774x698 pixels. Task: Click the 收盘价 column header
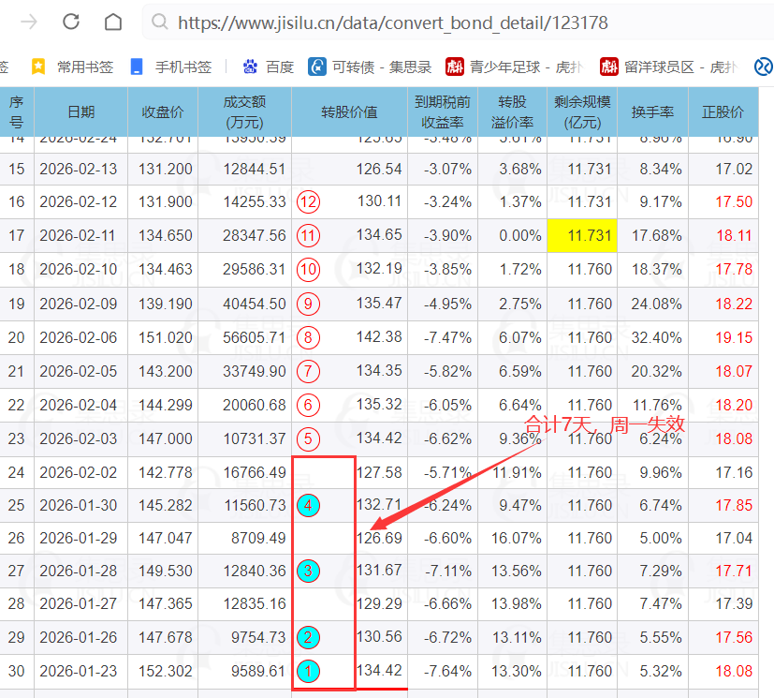pyautogui.click(x=163, y=111)
